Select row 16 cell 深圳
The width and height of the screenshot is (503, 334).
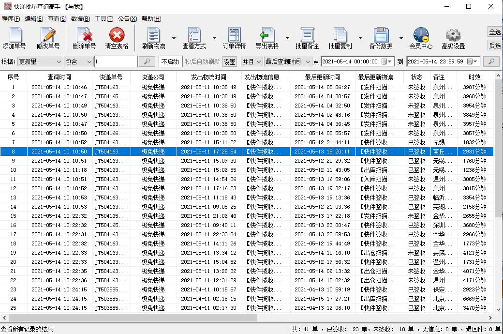pos(443,225)
